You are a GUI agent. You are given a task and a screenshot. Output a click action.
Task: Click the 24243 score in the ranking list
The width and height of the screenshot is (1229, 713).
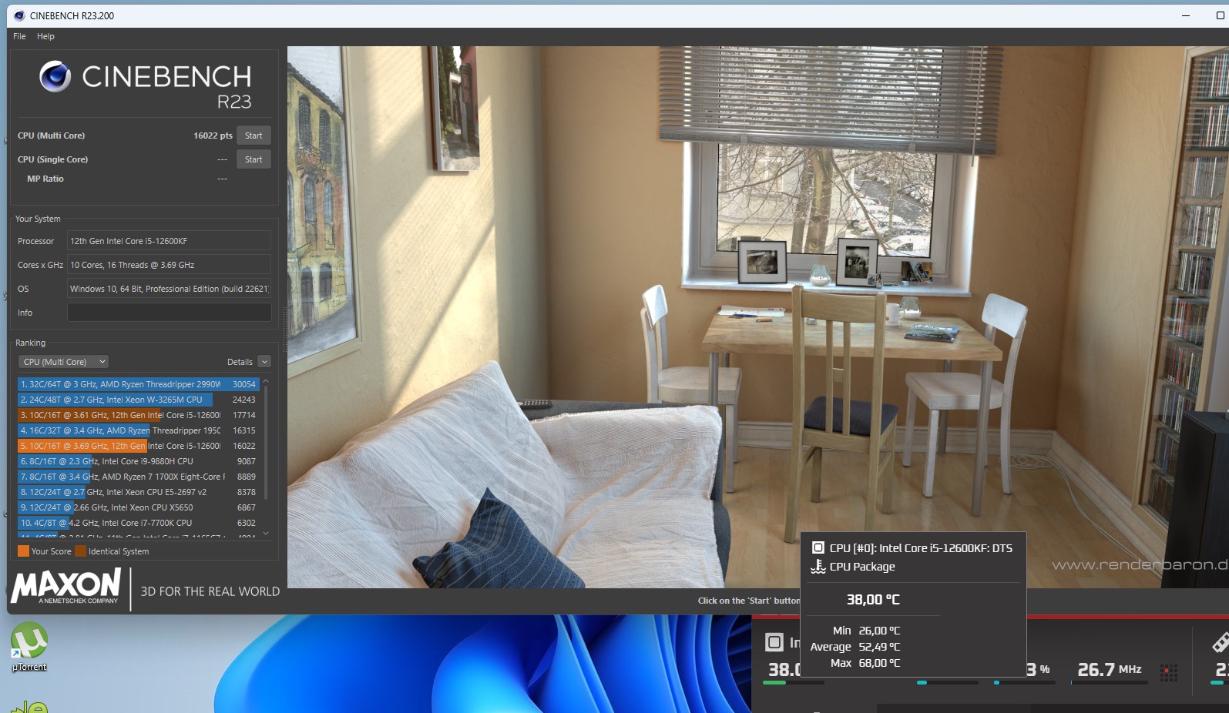point(244,400)
